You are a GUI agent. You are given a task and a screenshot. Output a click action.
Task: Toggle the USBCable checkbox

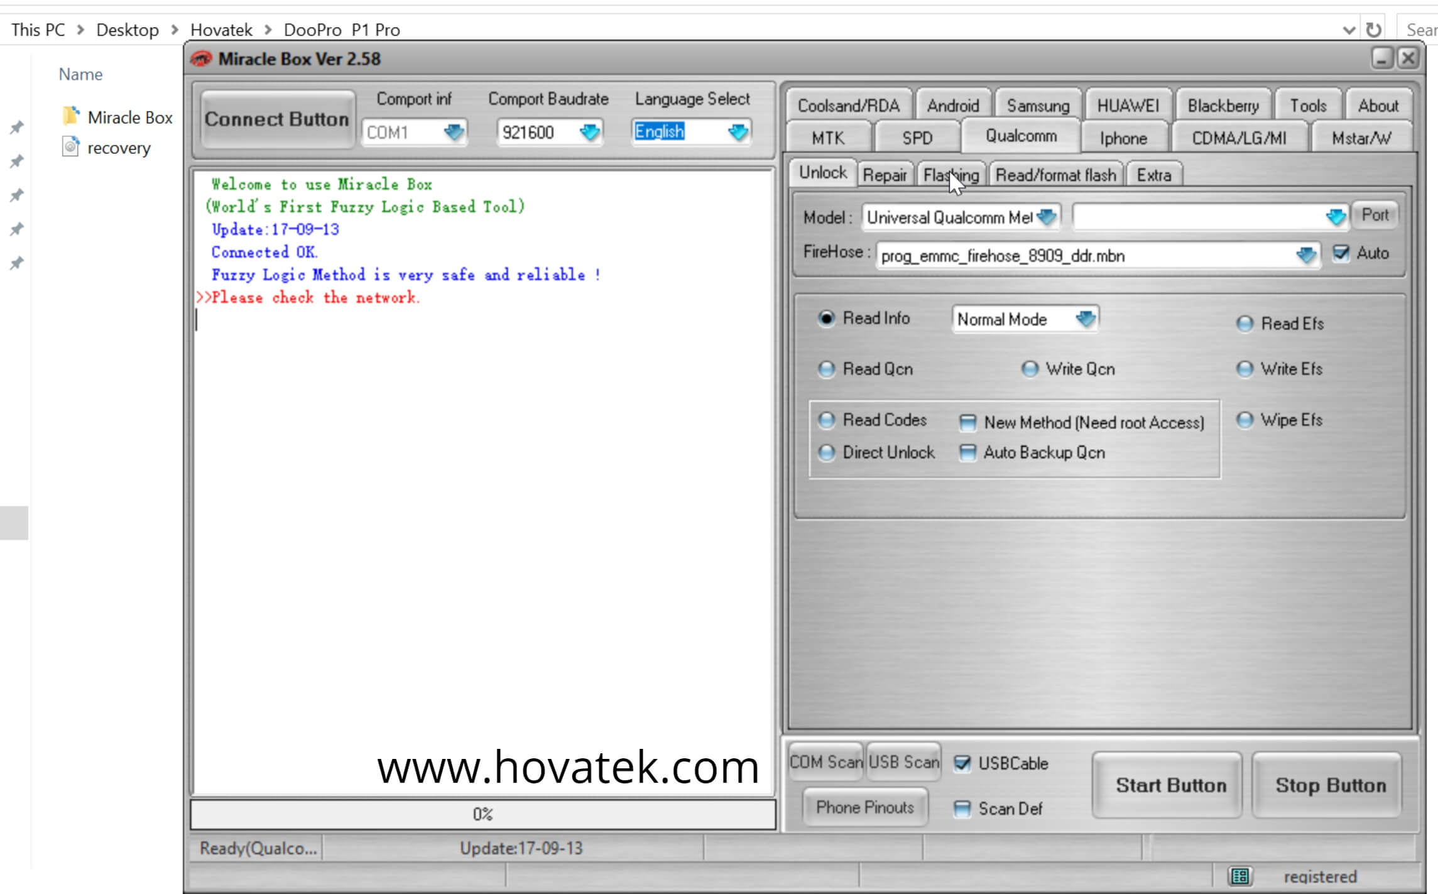pos(962,763)
